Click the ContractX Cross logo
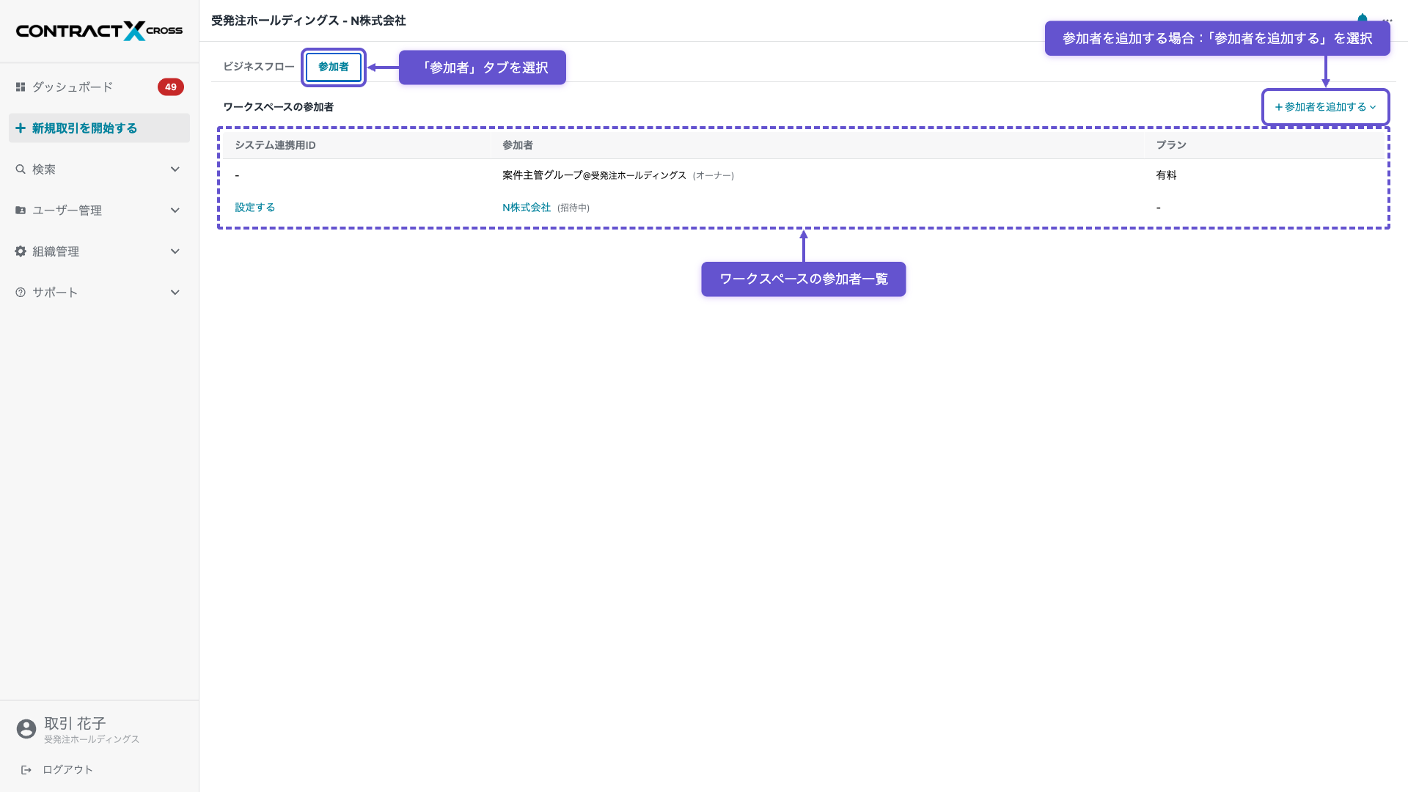Image resolution: width=1408 pixels, height=792 pixels. pyautogui.click(x=99, y=31)
